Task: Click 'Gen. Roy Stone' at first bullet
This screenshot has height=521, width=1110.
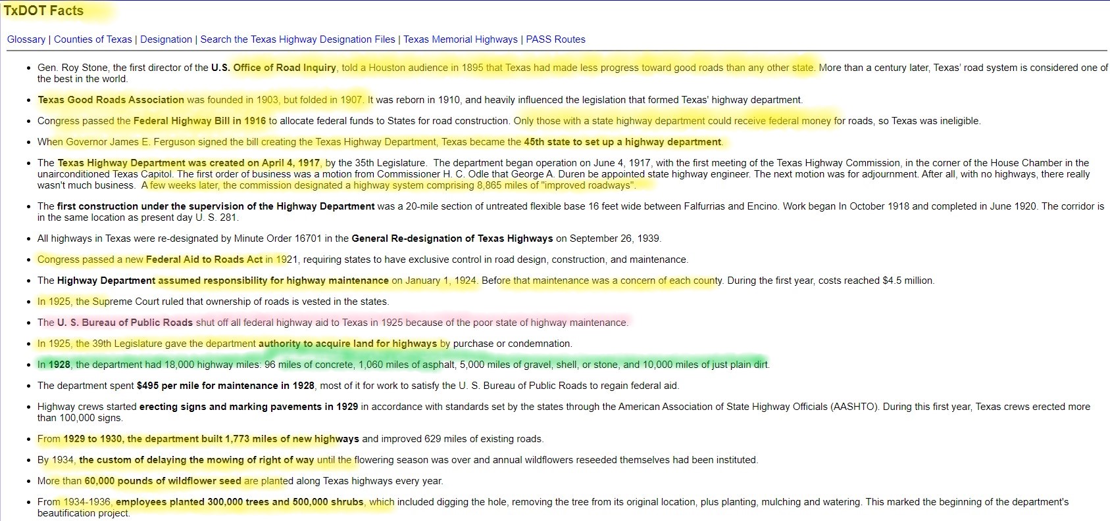Action: tap(72, 68)
